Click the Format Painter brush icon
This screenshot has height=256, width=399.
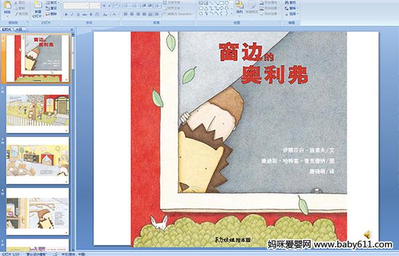tap(17, 14)
